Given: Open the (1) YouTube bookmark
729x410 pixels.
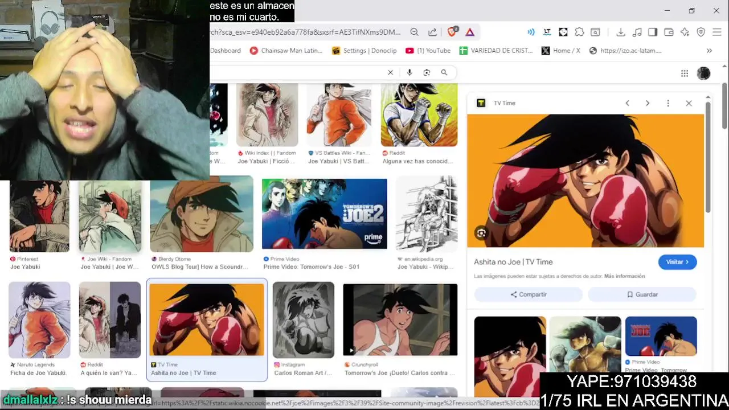Looking at the screenshot, I should click(x=428, y=51).
